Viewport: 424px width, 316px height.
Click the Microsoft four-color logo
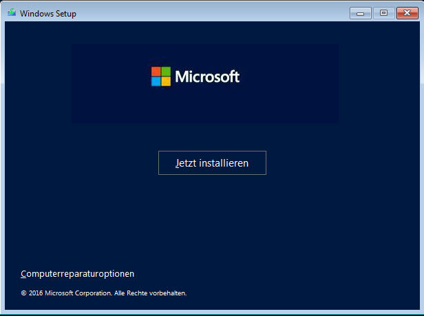(161, 76)
